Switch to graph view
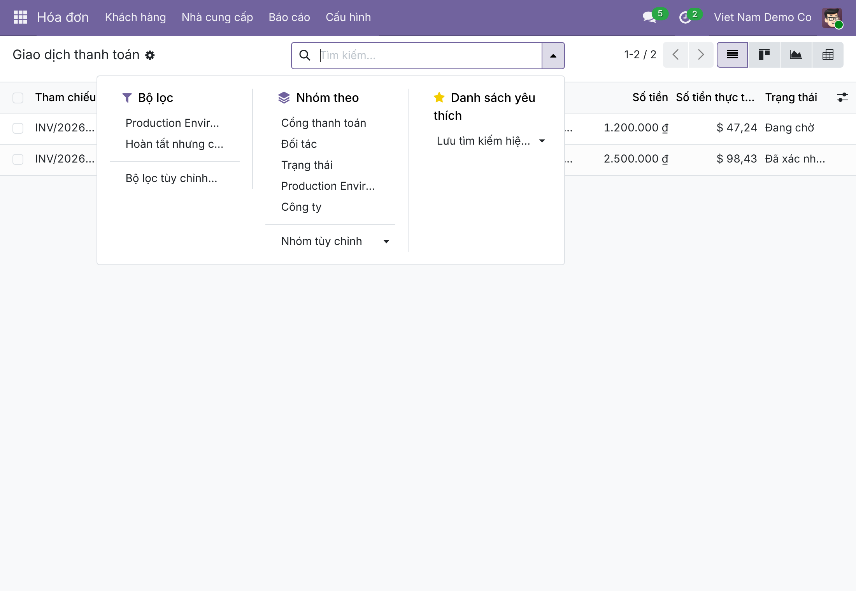 click(796, 55)
